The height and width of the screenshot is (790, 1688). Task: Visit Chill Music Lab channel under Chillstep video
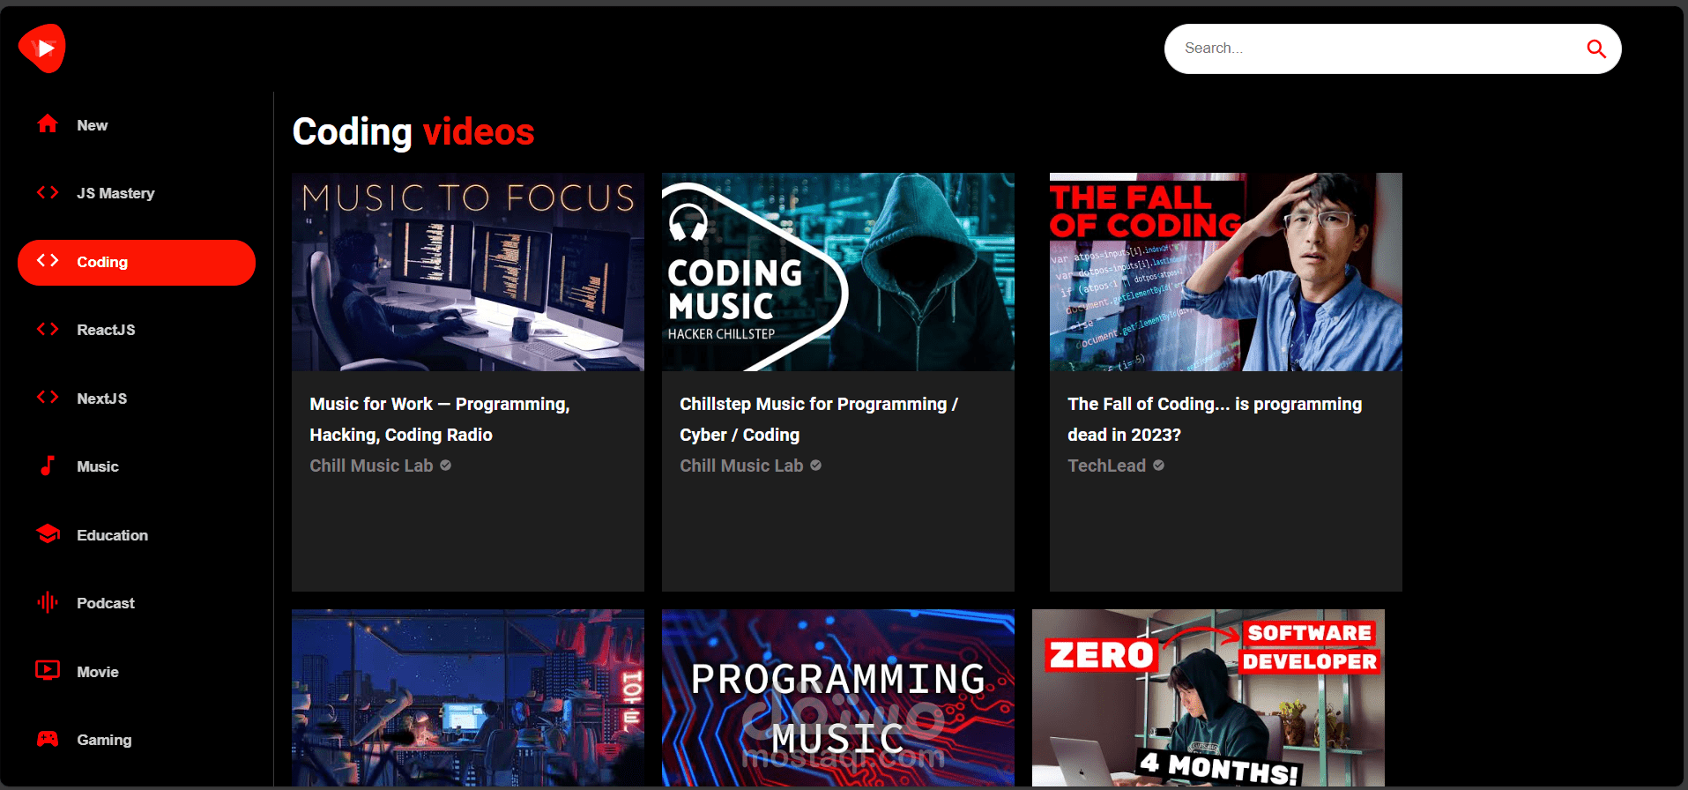pyautogui.click(x=741, y=466)
